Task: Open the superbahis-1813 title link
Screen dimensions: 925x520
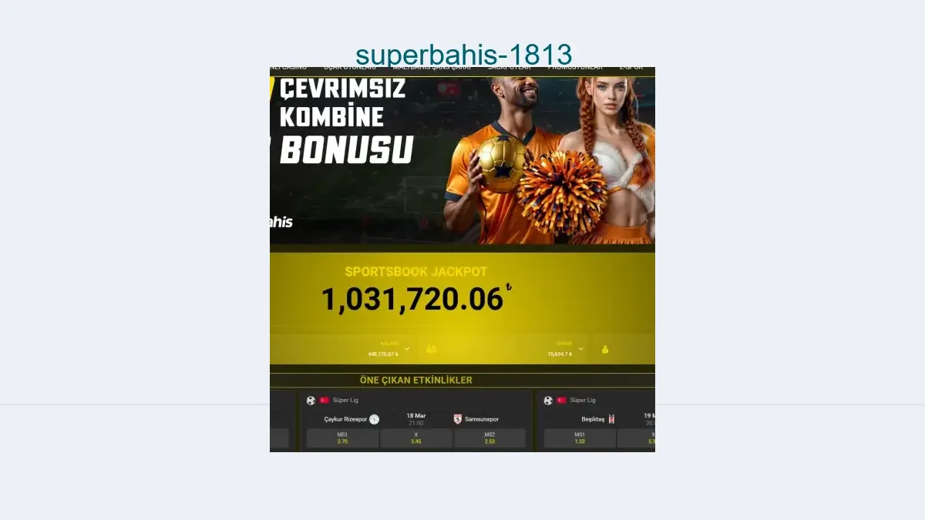Action: click(463, 55)
